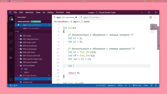This screenshot has width=167, height=94.
Task: Open Terminal menu
Action: (60, 12)
